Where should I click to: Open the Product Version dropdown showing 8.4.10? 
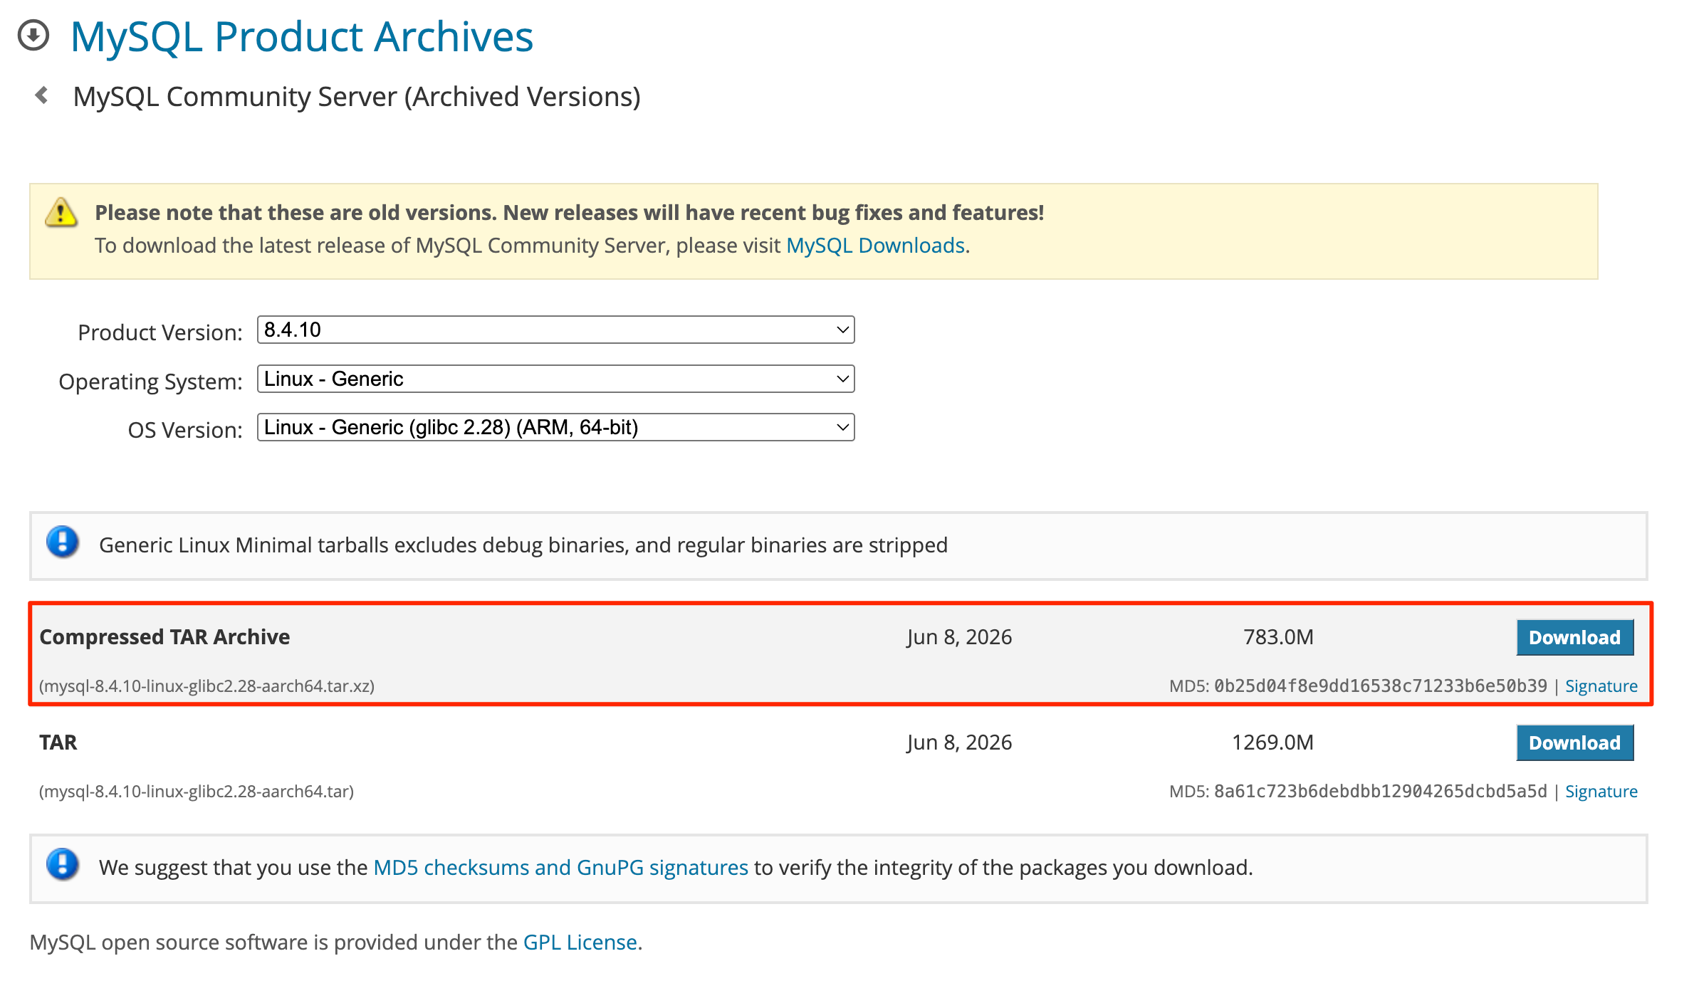tap(555, 330)
